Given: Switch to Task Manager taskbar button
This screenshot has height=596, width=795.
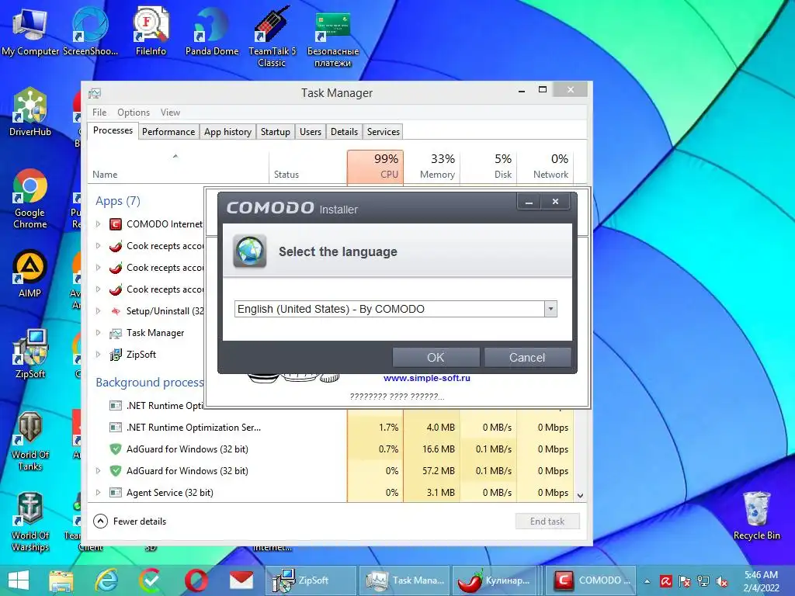Looking at the screenshot, I should coord(404,580).
